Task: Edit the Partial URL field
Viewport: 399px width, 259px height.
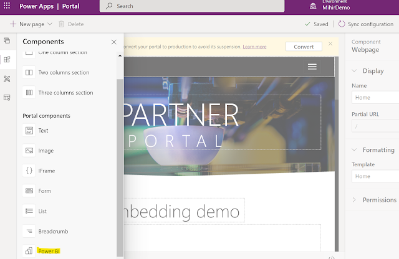Action: [x=375, y=126]
